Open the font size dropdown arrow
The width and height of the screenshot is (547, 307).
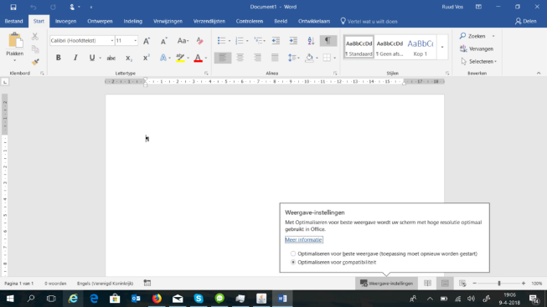136,41
